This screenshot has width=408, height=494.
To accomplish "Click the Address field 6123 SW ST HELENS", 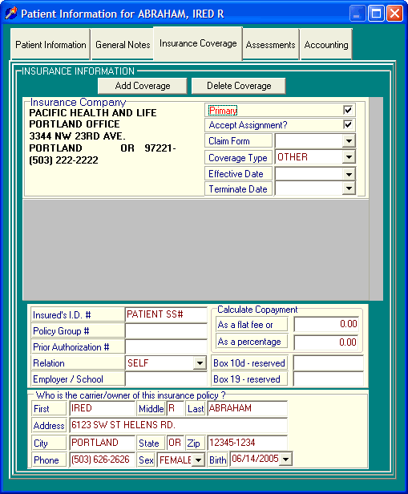I will click(178, 425).
